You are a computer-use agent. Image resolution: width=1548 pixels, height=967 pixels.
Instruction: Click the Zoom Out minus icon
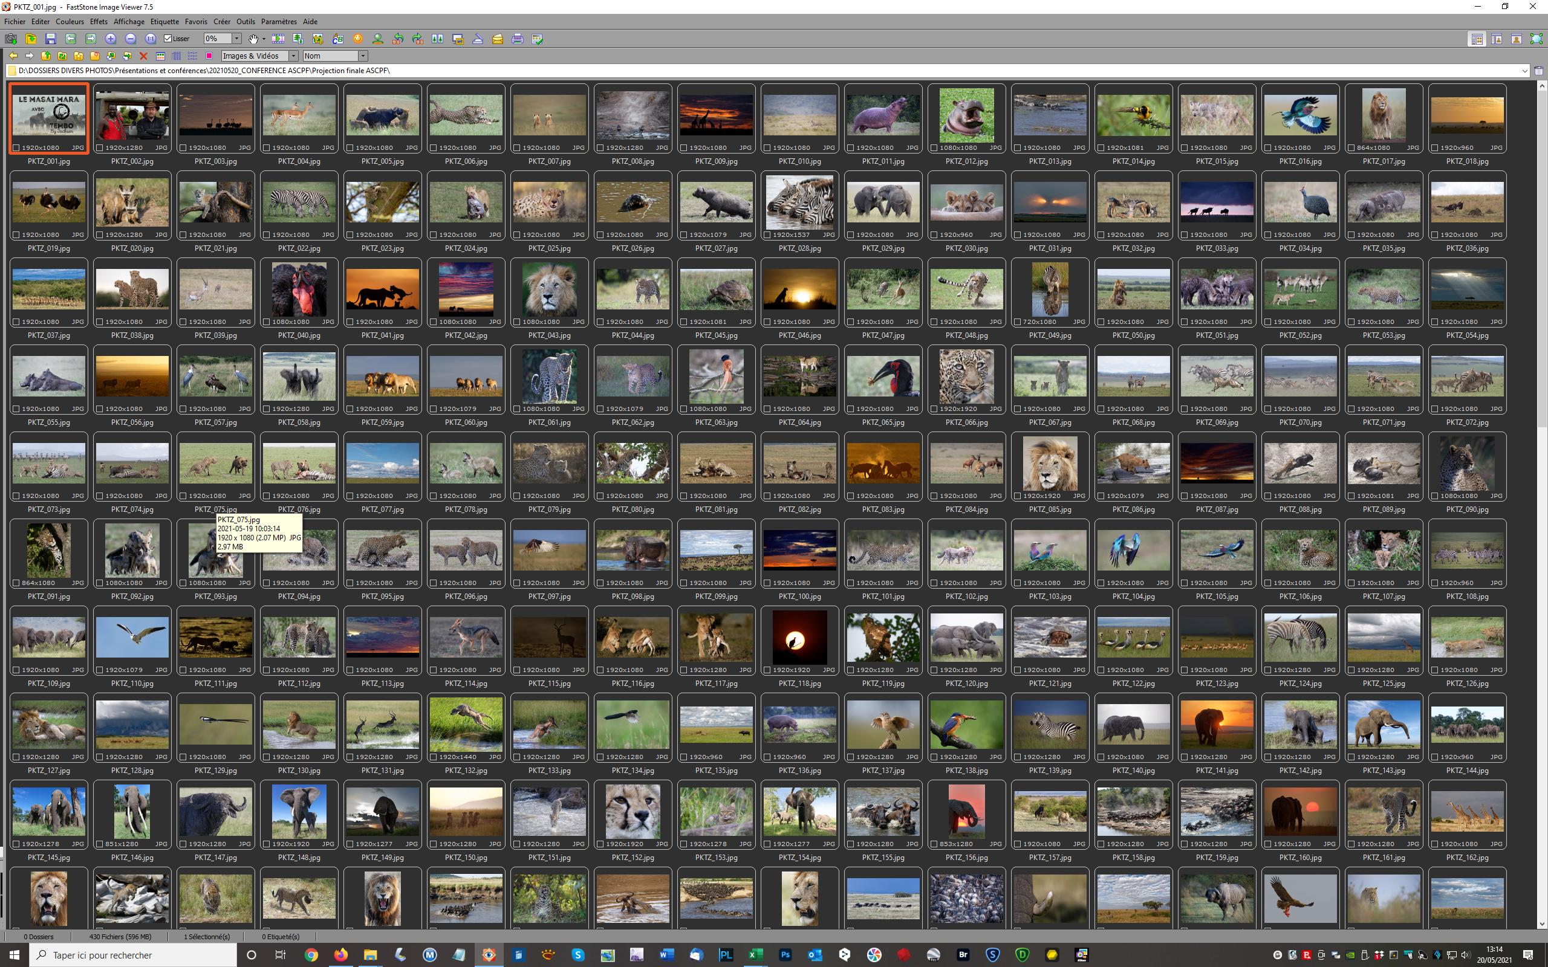pos(131,39)
